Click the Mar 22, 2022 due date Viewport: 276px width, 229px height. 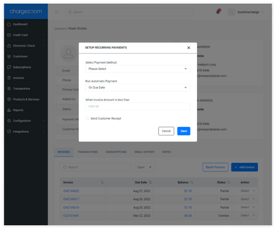(x=142, y=216)
